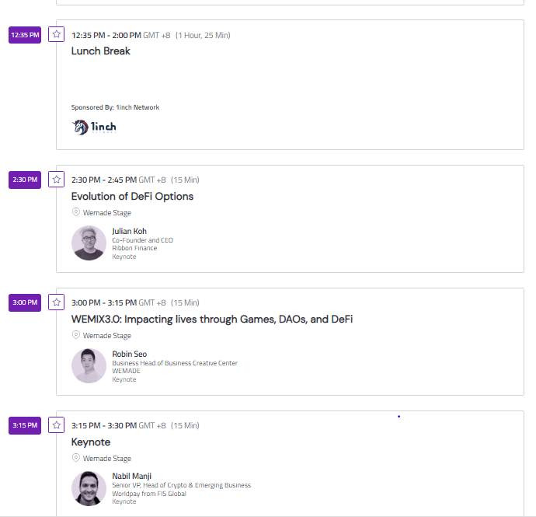
Task: Click 'Co-Founder and CEO' title text
Action: 143,240
